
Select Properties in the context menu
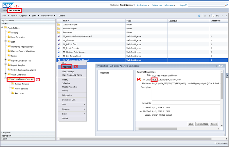67,67
